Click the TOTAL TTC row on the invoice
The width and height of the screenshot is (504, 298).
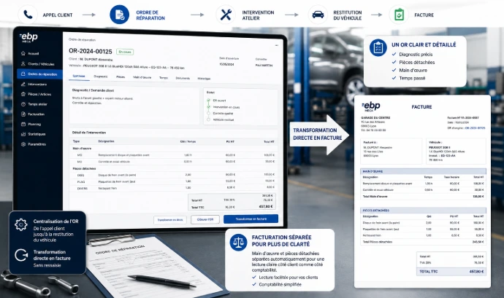click(451, 272)
